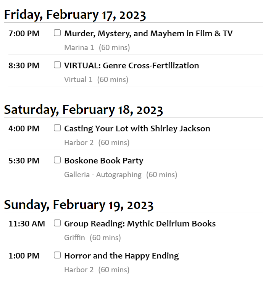Click the Friday, February 17, 2023 heading
The image size is (263, 286).
[75, 15]
